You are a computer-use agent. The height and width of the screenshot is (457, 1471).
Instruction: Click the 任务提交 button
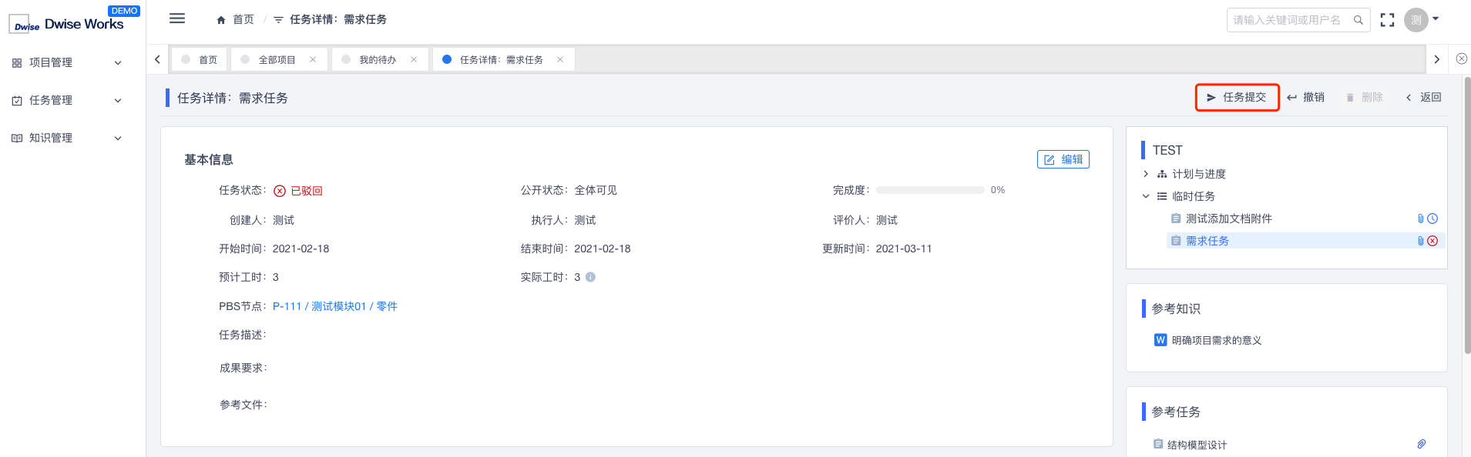(1237, 98)
